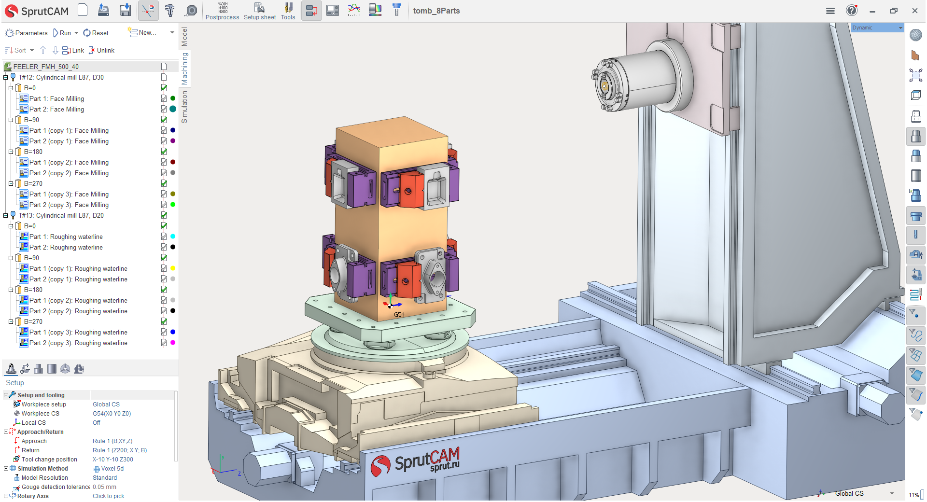The image size is (927, 502).
Task: Toggle the point selection filter icon
Action: (x=915, y=315)
